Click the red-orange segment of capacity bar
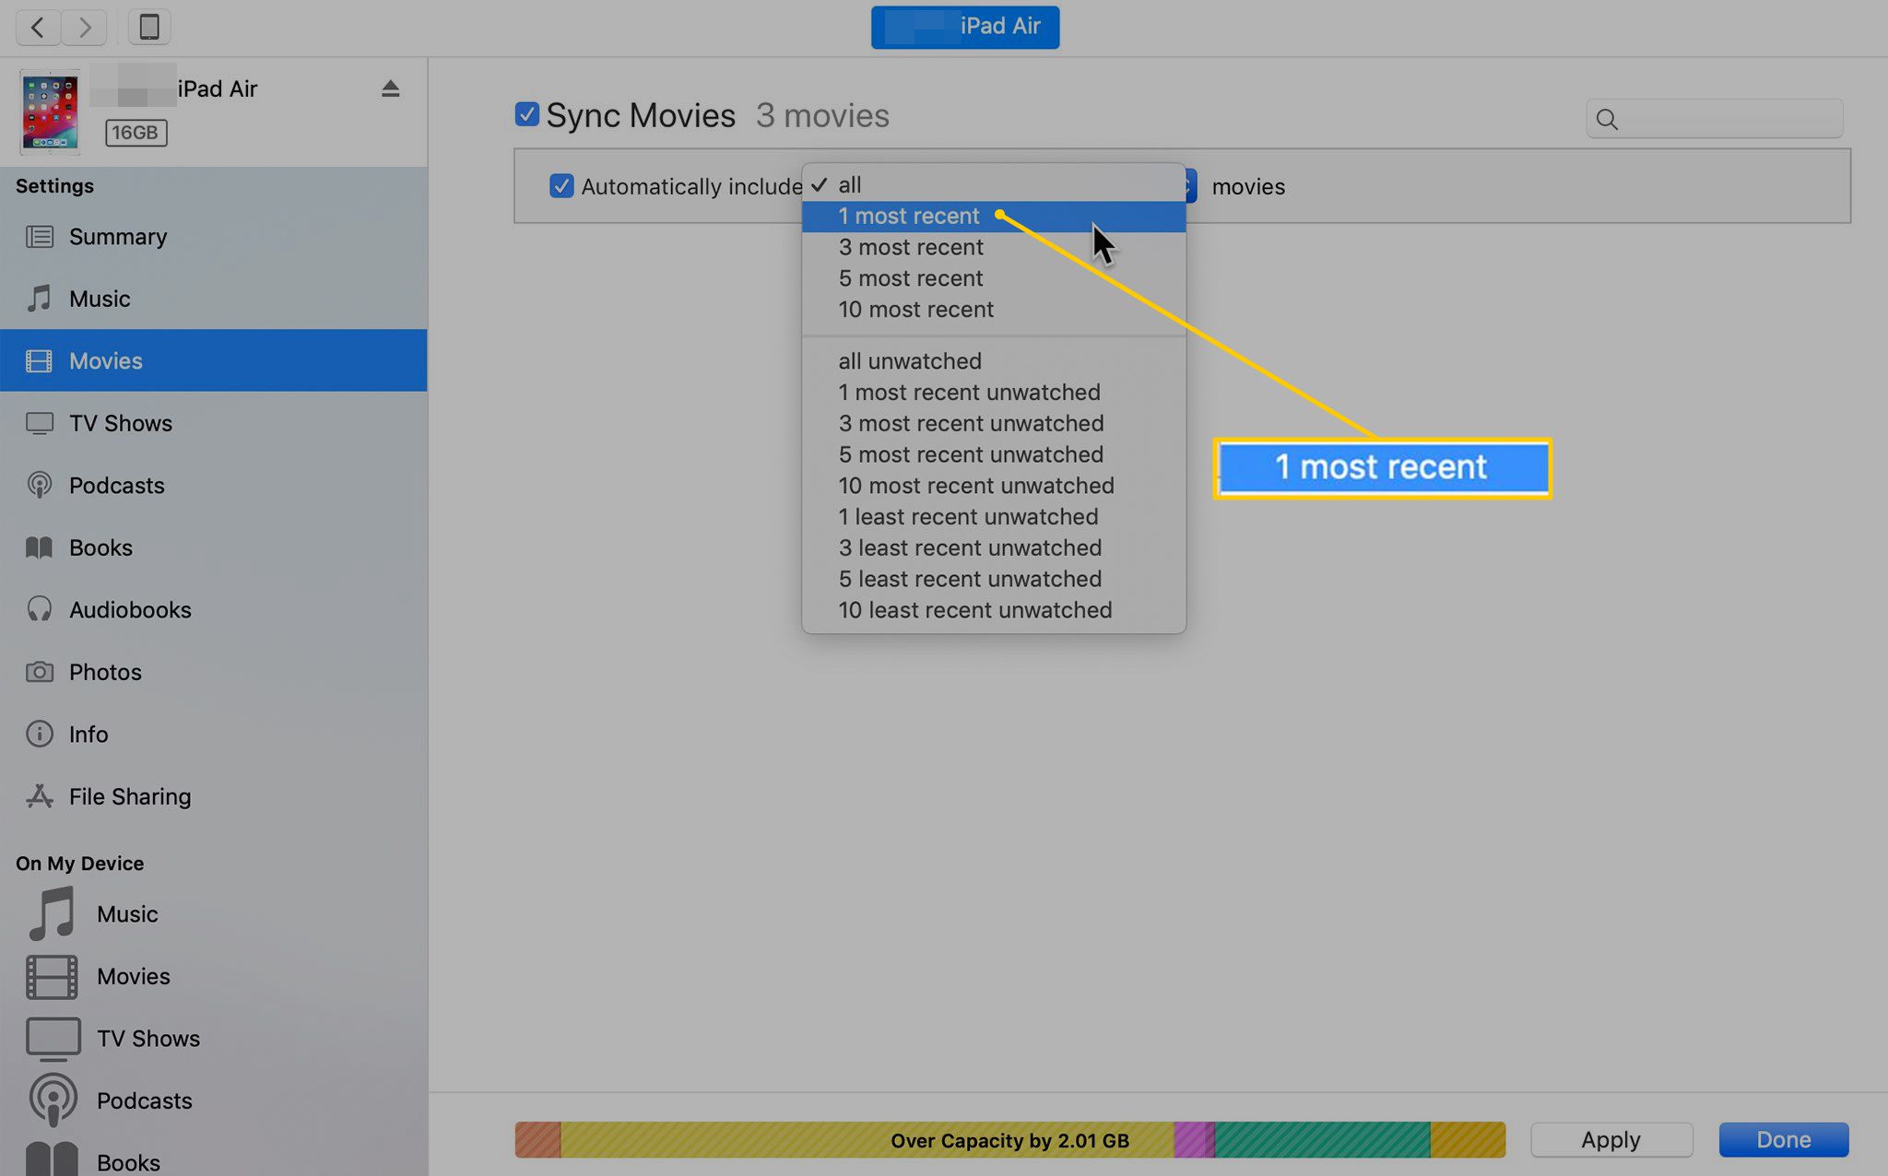The width and height of the screenshot is (1888, 1176). [537, 1140]
